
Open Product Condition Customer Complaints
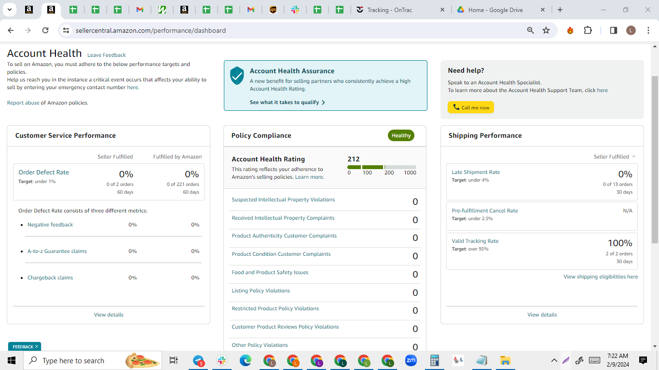tap(281, 254)
